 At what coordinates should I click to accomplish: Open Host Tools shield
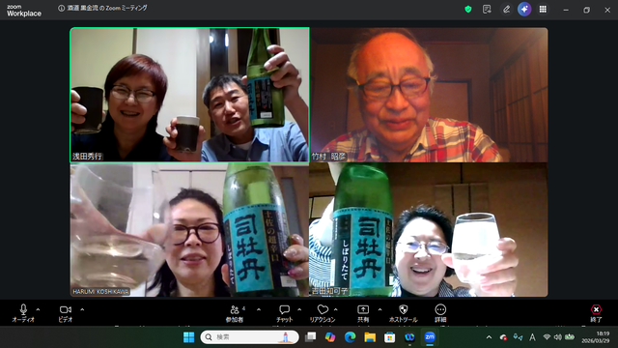403,313
